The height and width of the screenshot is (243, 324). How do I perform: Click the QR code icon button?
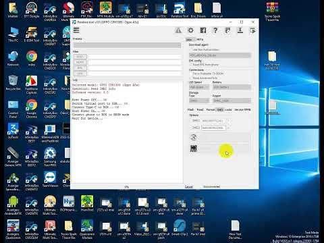(194, 148)
